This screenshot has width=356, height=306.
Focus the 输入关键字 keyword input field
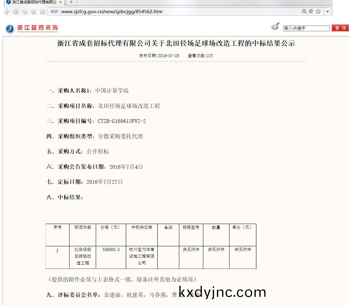point(306,28)
